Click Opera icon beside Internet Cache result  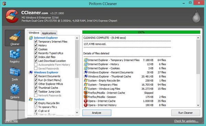tap(85, 101)
